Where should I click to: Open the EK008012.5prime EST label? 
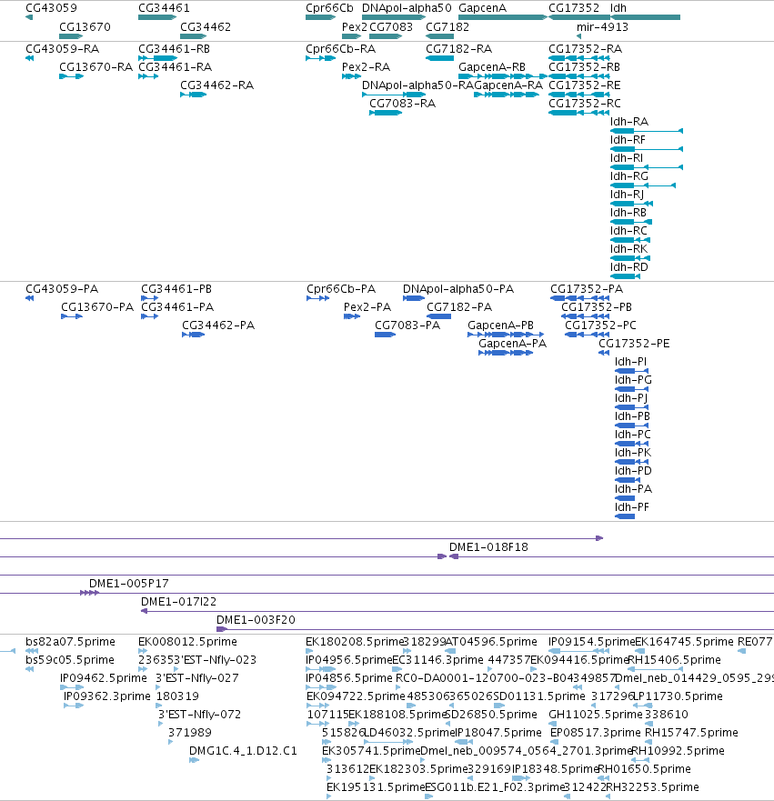[x=187, y=642]
